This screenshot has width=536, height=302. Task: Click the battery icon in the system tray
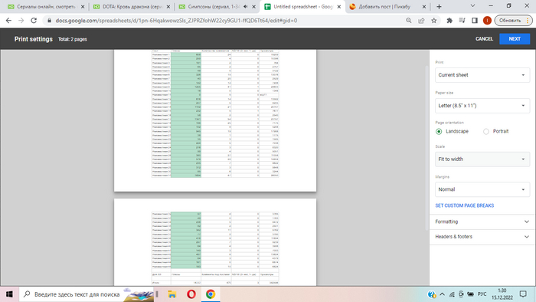click(470, 294)
